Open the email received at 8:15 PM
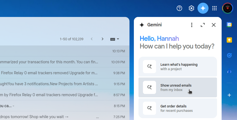 point(65,106)
